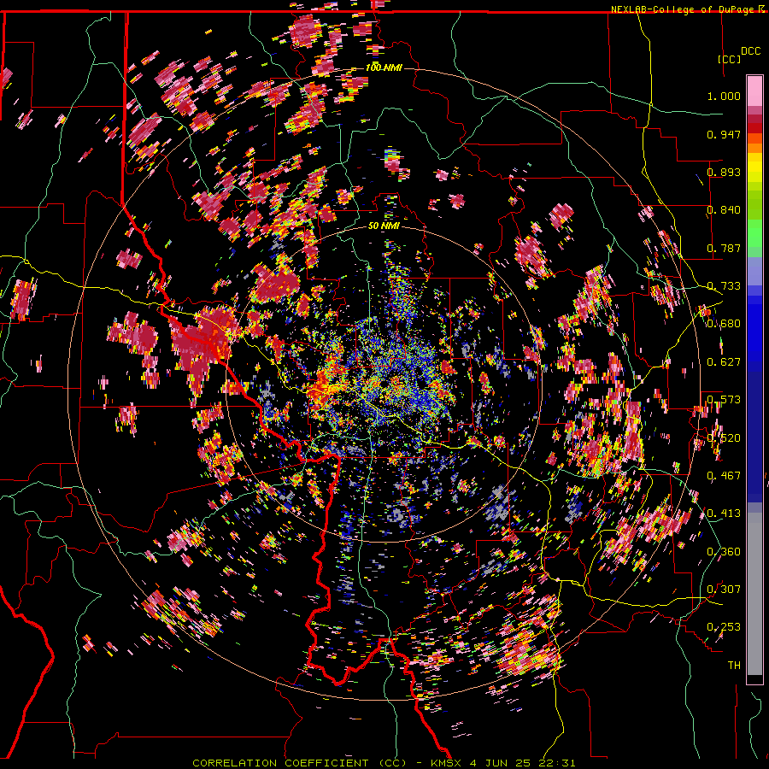Click the [CC] product label

pos(730,59)
